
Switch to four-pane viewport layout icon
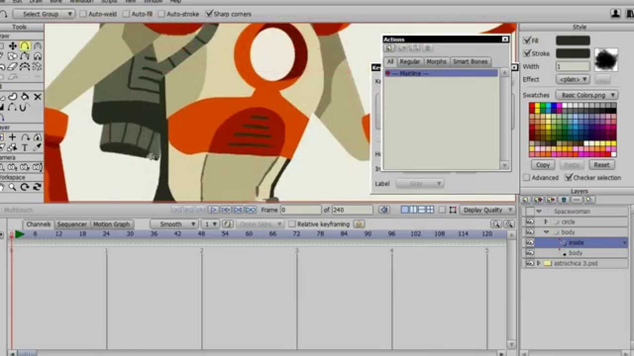click(x=430, y=210)
